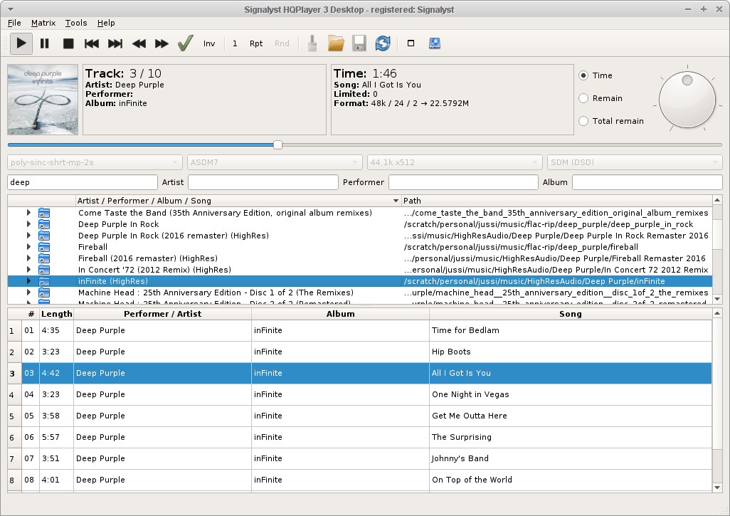Image resolution: width=730 pixels, height=516 pixels.
Task: Expand Machine Head Disc 1 of 2 row
Action: coord(28,293)
